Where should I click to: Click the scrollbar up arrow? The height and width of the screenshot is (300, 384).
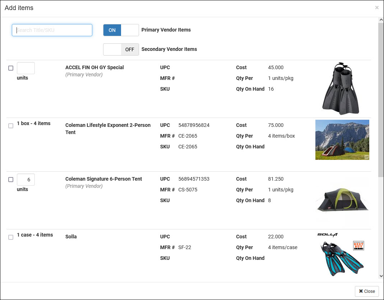pyautogui.click(x=381, y=20)
